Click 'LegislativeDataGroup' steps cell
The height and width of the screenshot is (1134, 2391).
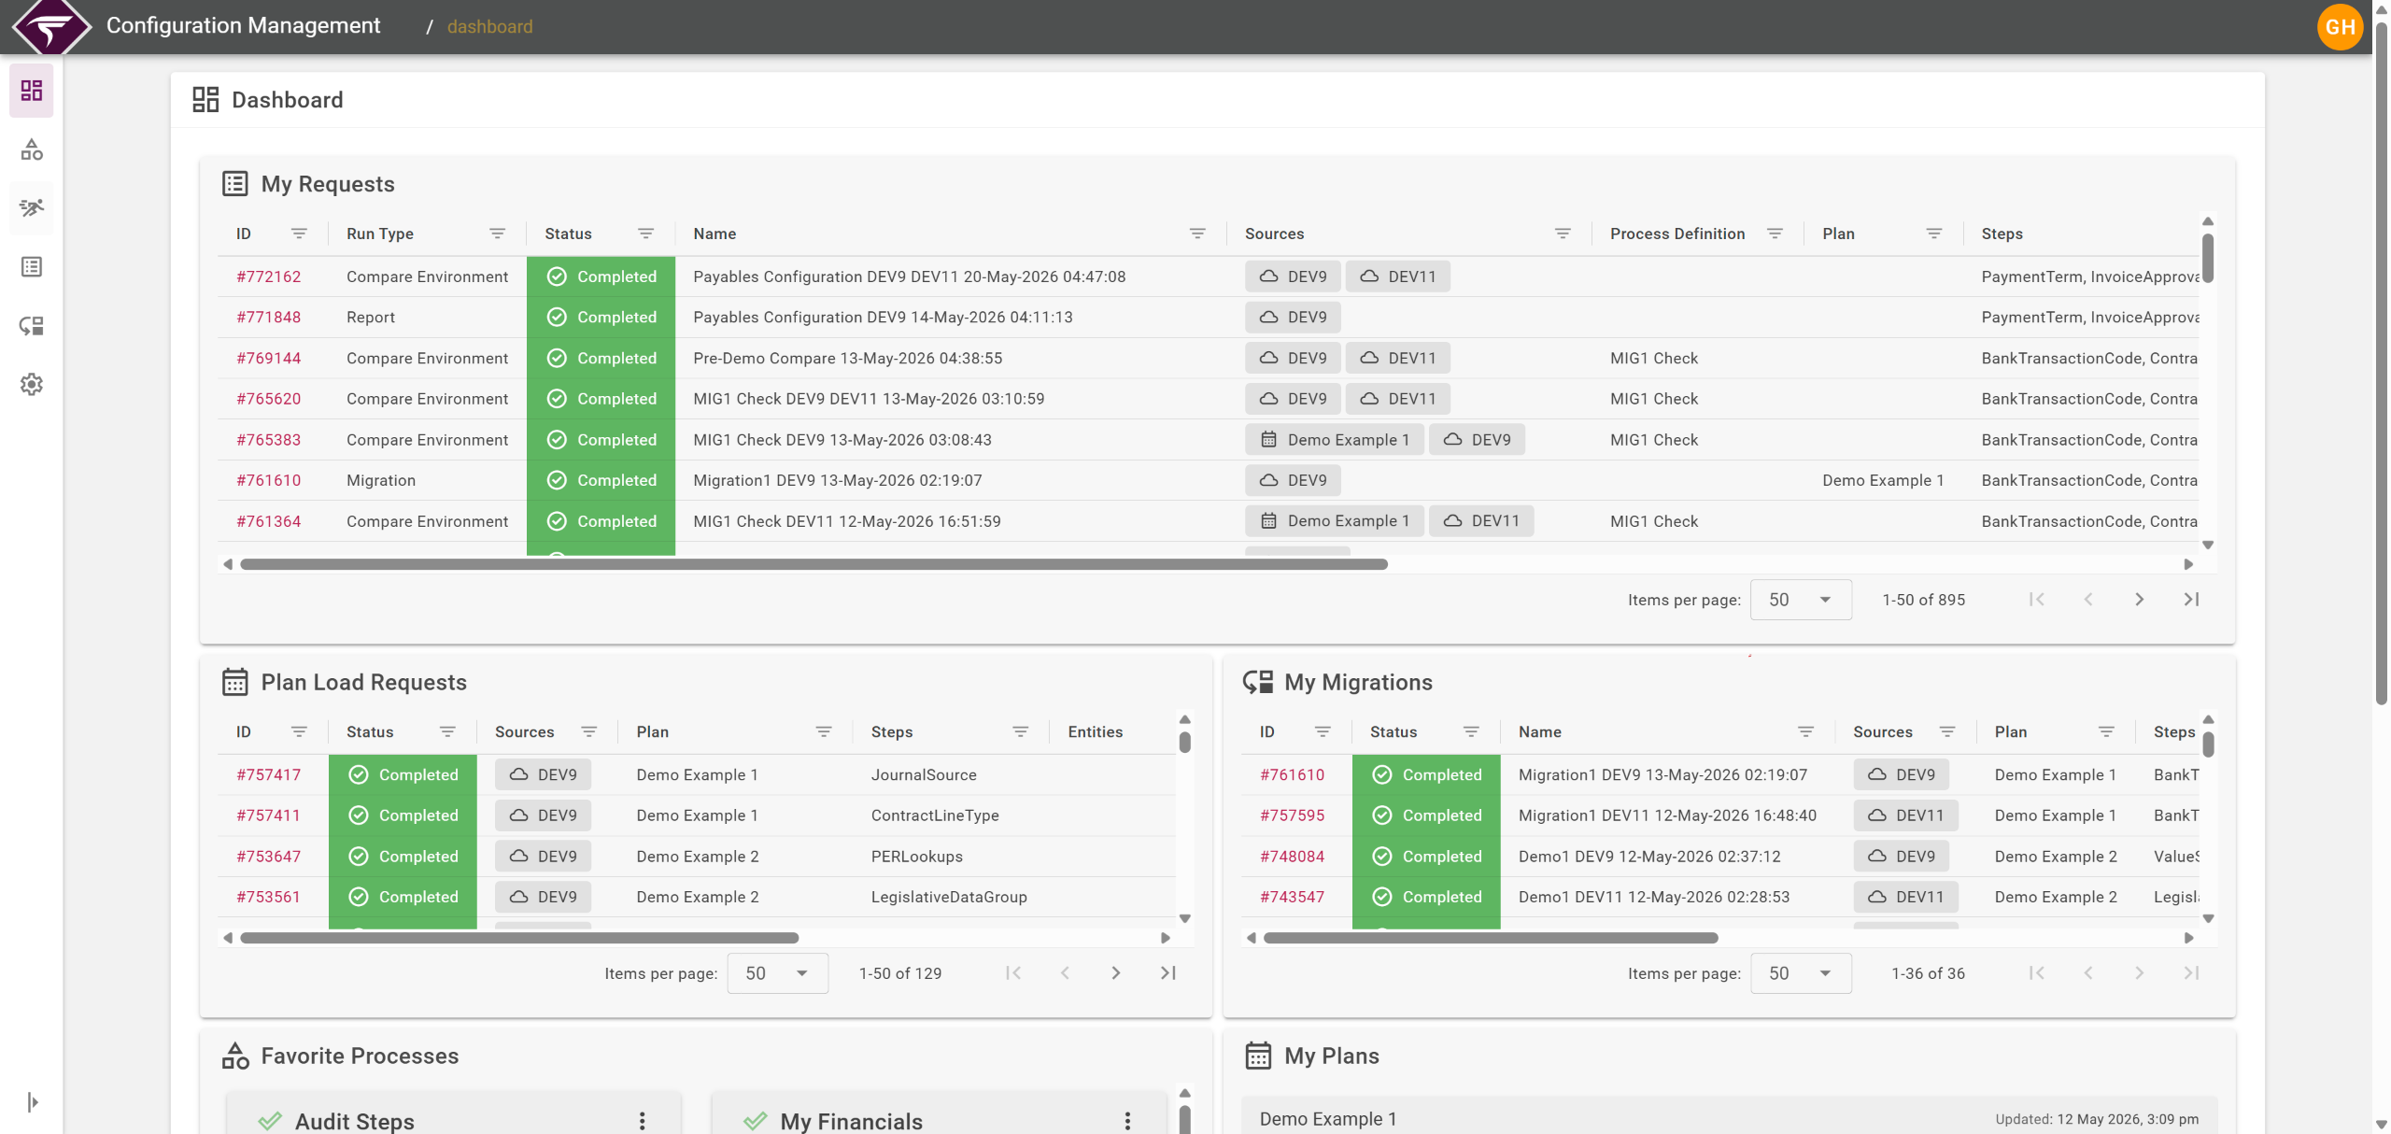pyautogui.click(x=949, y=897)
